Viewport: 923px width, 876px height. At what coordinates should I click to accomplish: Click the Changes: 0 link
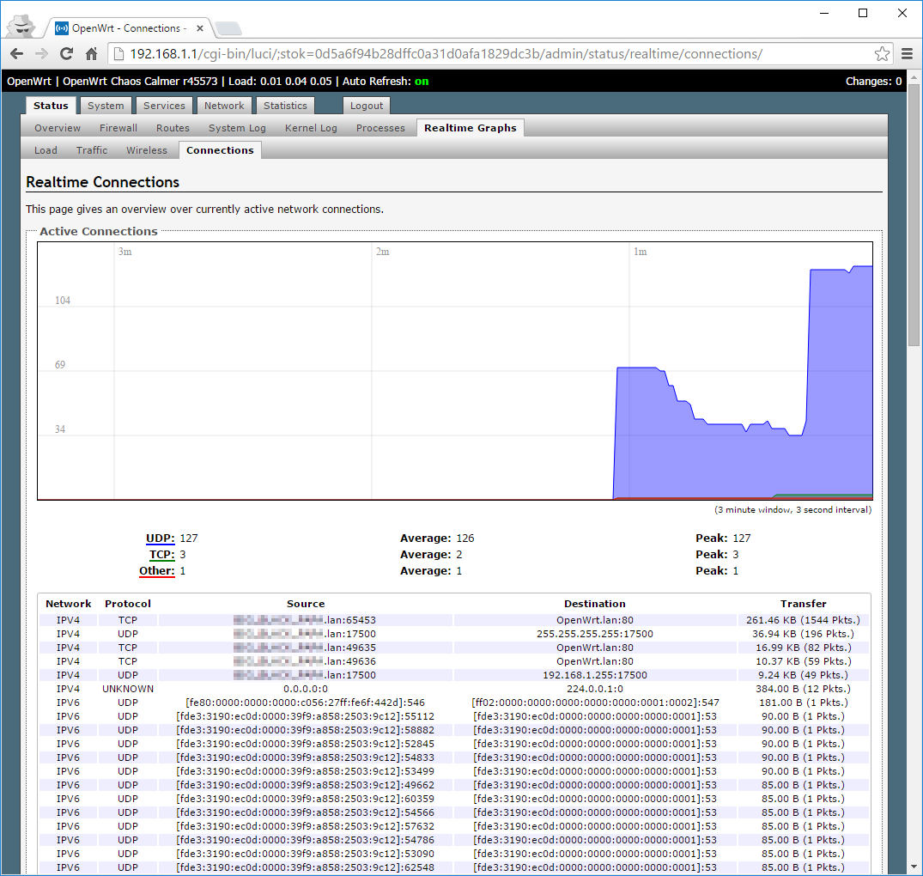[x=873, y=82]
